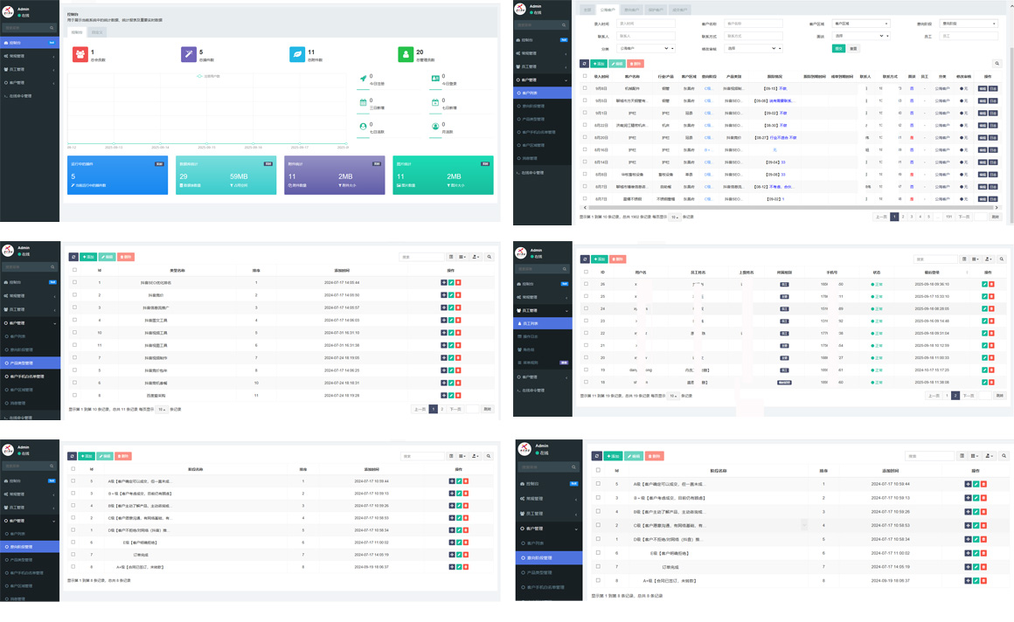Click the blue 总附件数 leaf icon
This screenshot has height=622, width=1014.
pyautogui.click(x=297, y=55)
